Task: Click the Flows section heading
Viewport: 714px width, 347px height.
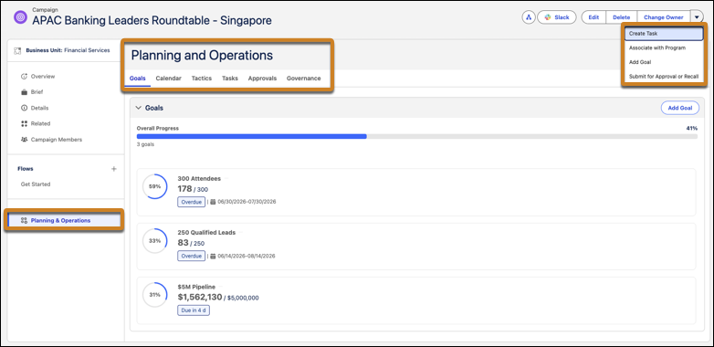Action: point(26,169)
